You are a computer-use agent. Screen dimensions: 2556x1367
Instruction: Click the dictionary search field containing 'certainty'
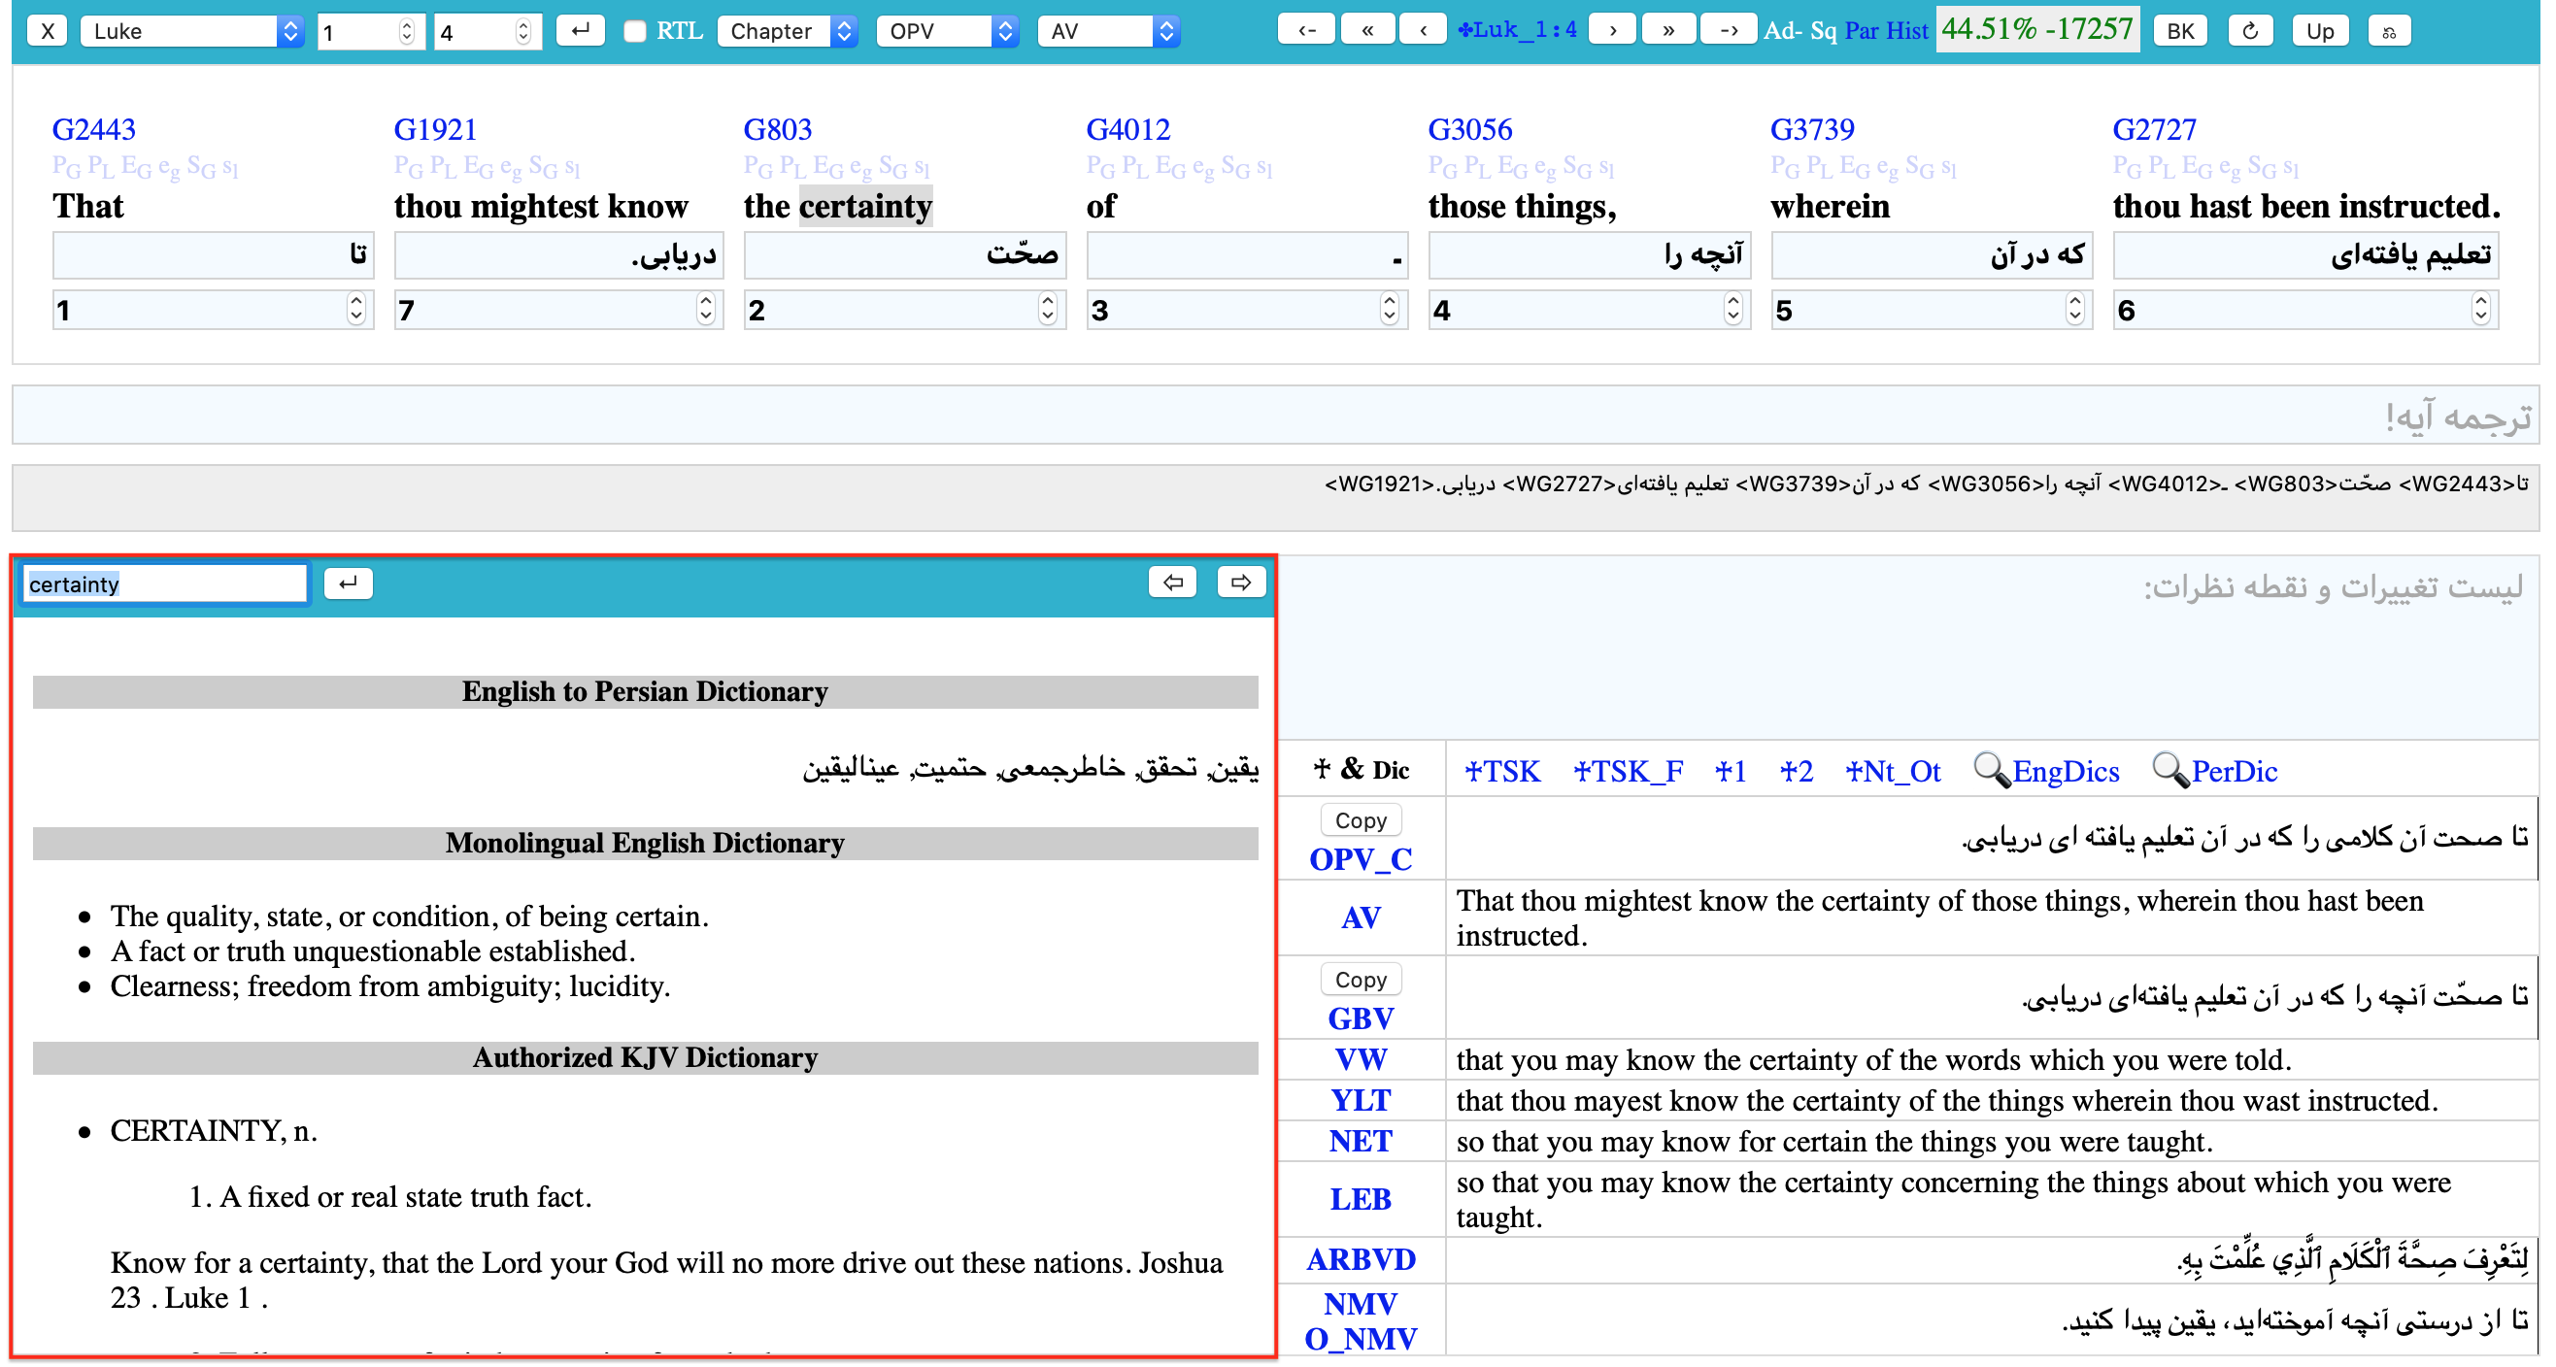165,584
